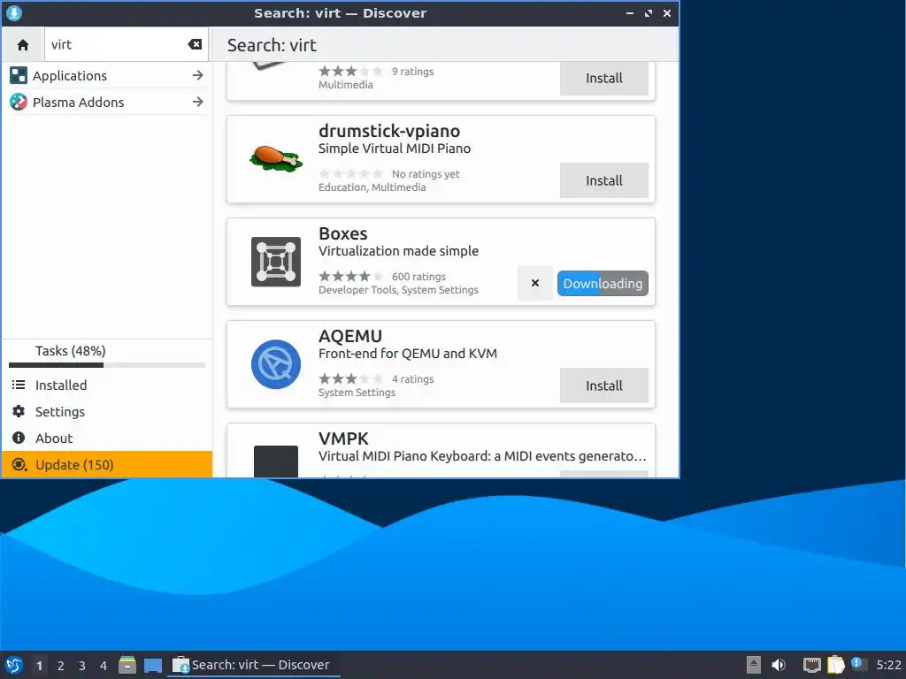Click the About info icon

[x=19, y=439]
